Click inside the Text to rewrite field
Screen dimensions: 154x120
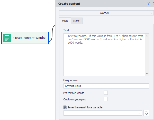coord(104,55)
